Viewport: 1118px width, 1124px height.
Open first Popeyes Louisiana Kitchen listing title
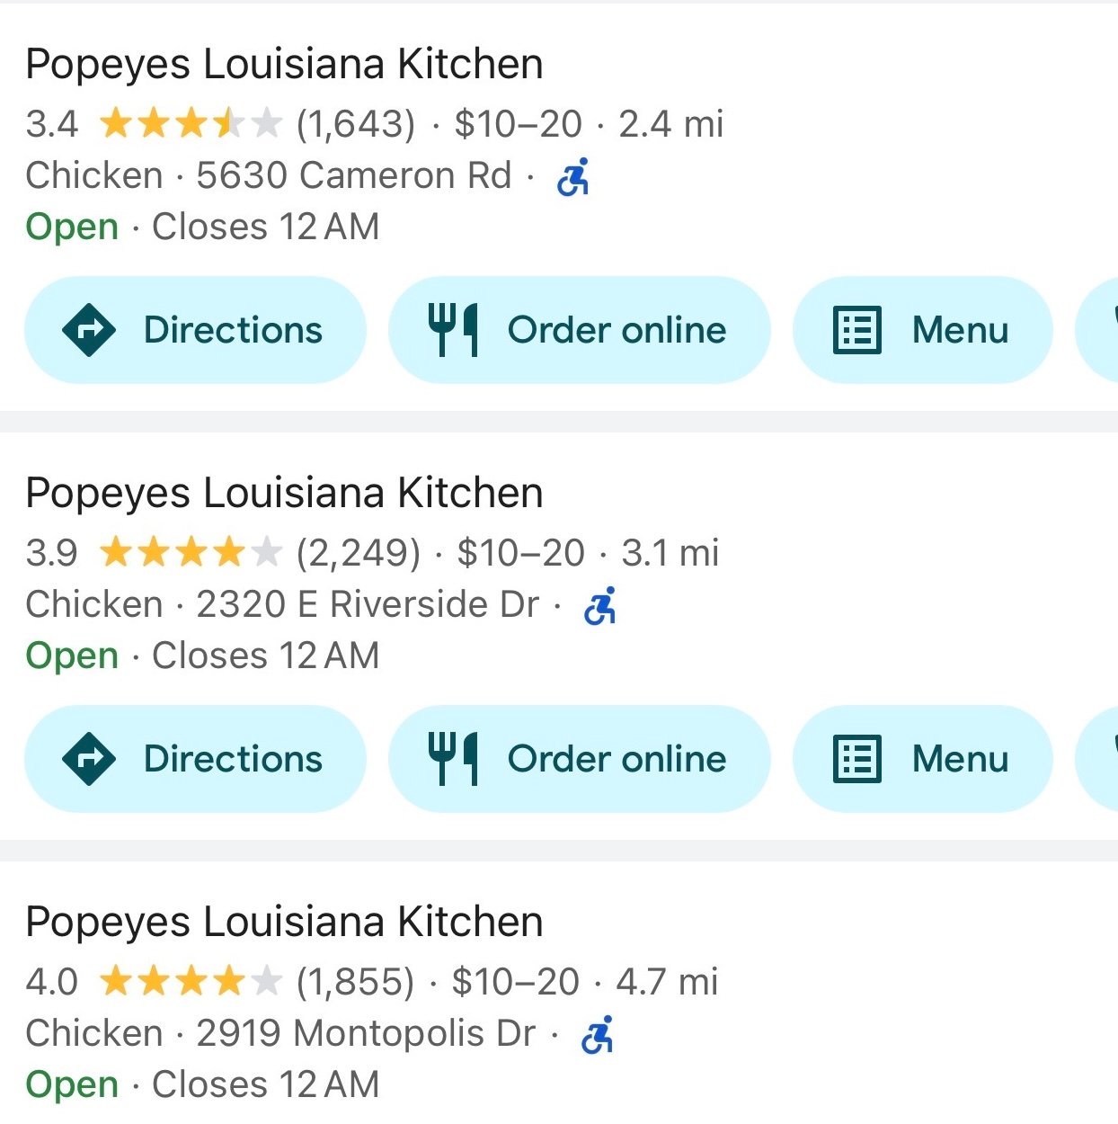point(284,64)
